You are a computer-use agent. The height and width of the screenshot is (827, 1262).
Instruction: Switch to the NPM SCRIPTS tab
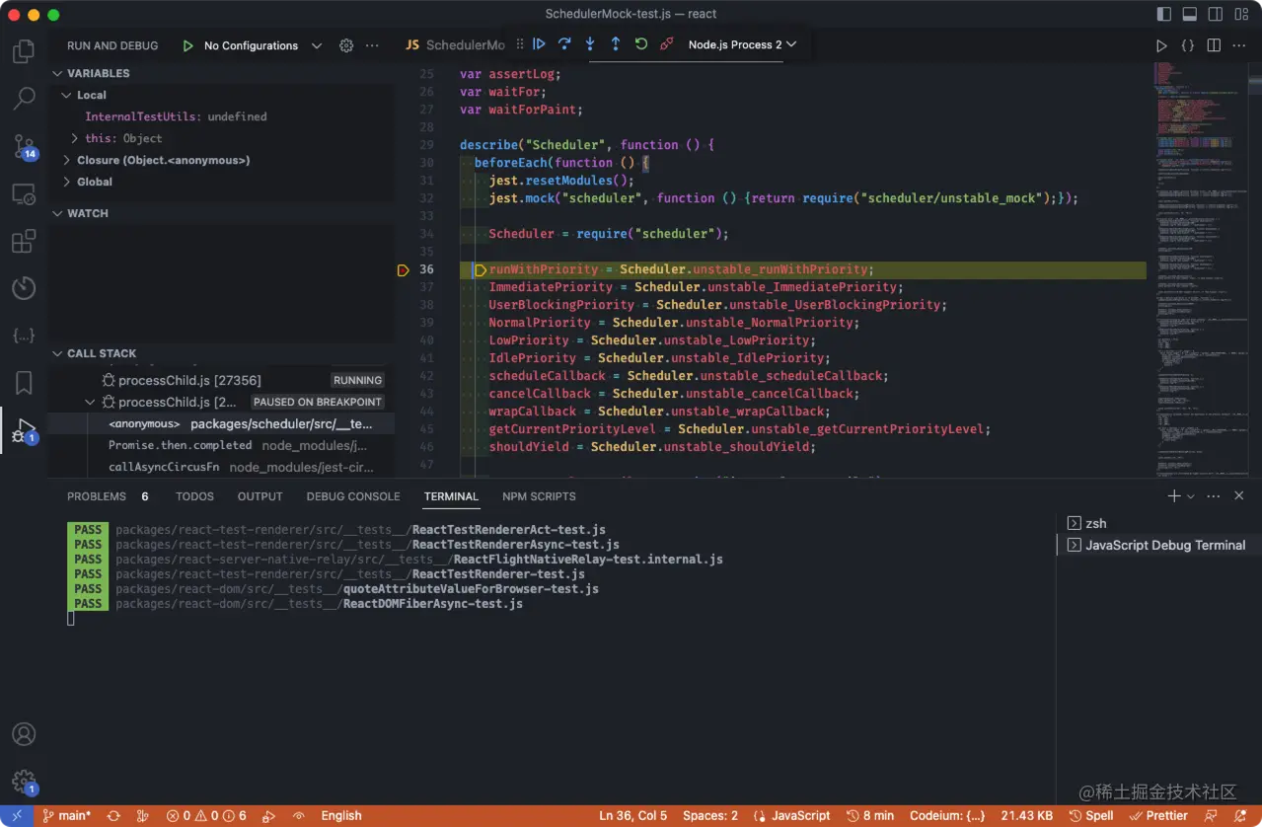tap(539, 496)
